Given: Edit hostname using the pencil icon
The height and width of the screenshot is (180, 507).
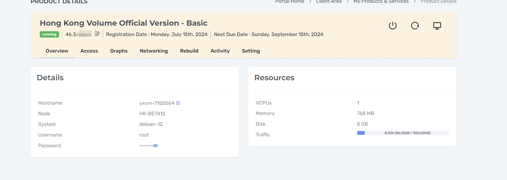Looking at the screenshot, I should (x=178, y=103).
